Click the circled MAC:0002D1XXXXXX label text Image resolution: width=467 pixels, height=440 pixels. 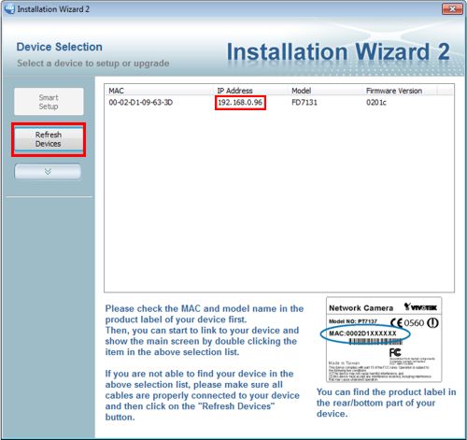(363, 334)
